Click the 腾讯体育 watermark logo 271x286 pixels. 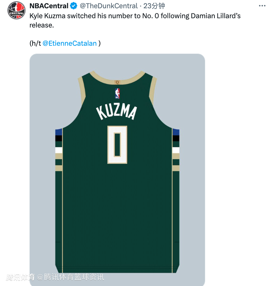[x=21, y=277]
